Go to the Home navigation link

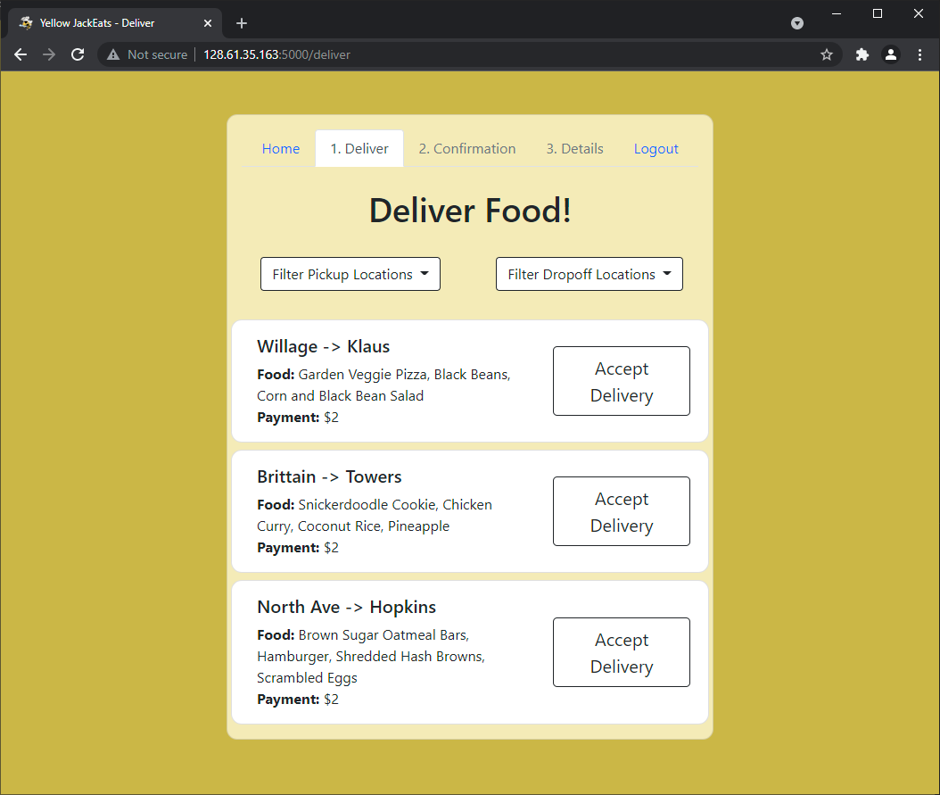(x=281, y=148)
